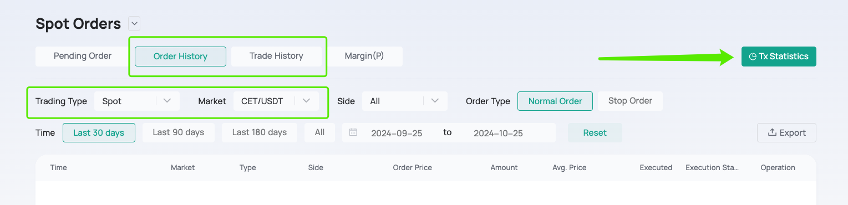The image size is (848, 205).
Task: Expand the Trading Type Spot dropdown
Action: tap(137, 101)
